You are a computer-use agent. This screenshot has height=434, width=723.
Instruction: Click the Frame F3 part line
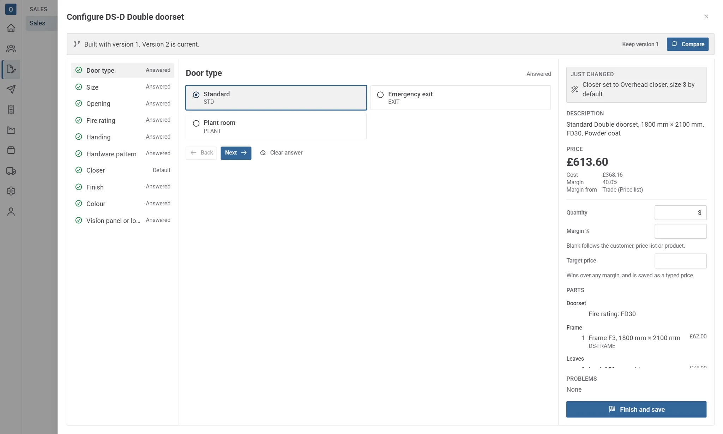coord(636,342)
